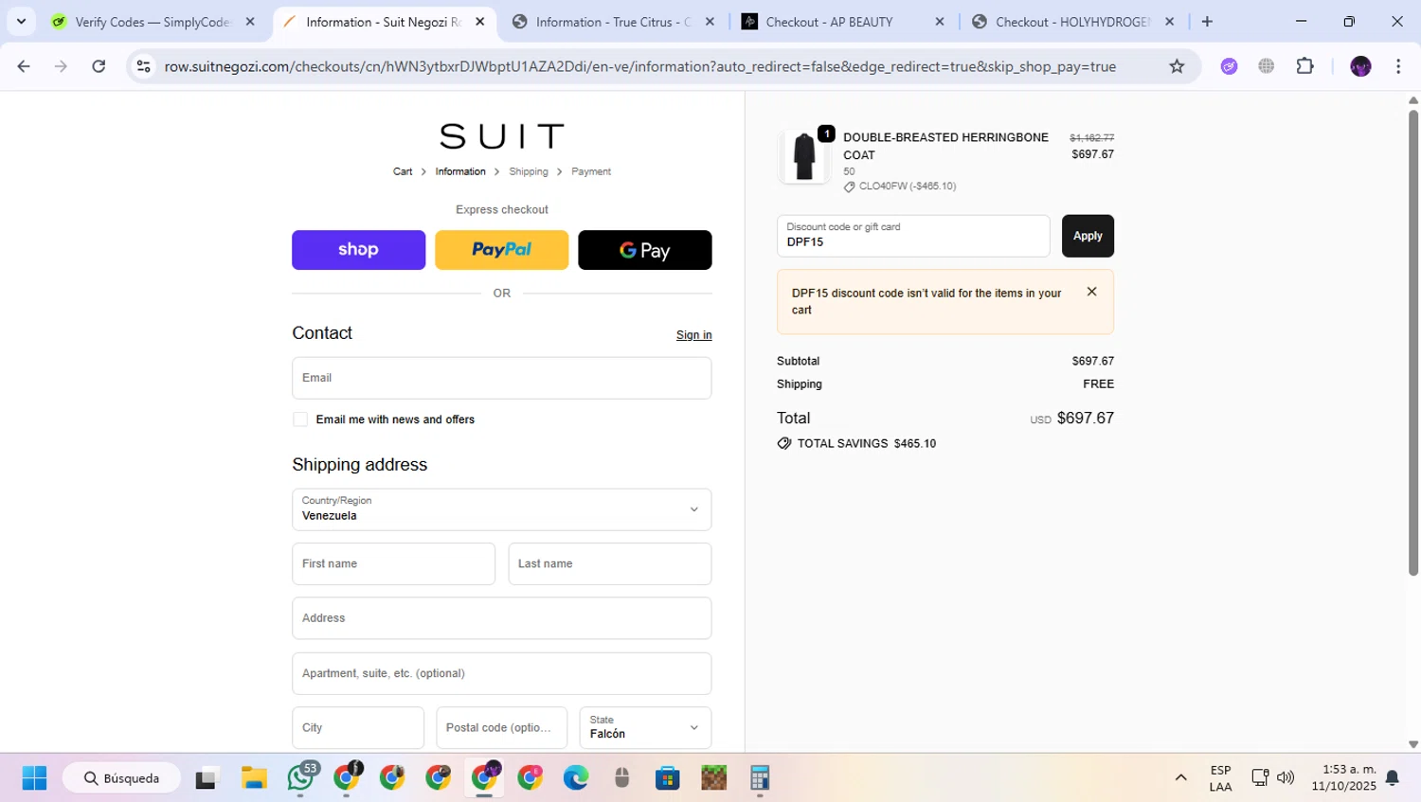This screenshot has width=1421, height=802.
Task: Go to Cart breadcrumb
Action: click(403, 171)
